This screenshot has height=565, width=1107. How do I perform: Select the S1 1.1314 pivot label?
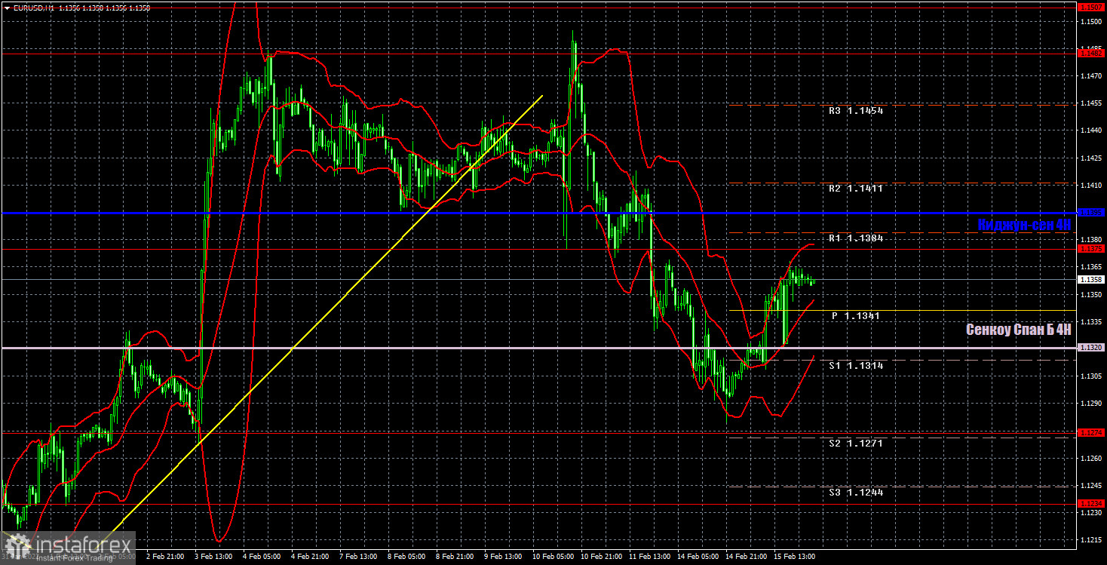pyautogui.click(x=855, y=365)
